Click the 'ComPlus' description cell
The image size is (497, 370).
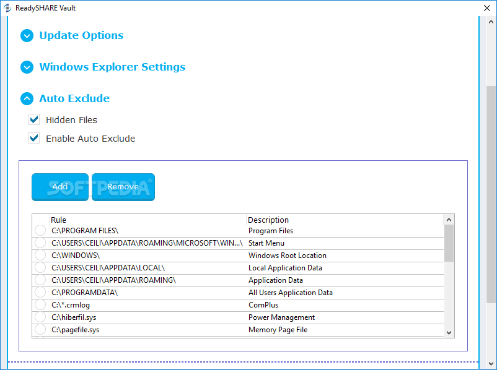(263, 305)
